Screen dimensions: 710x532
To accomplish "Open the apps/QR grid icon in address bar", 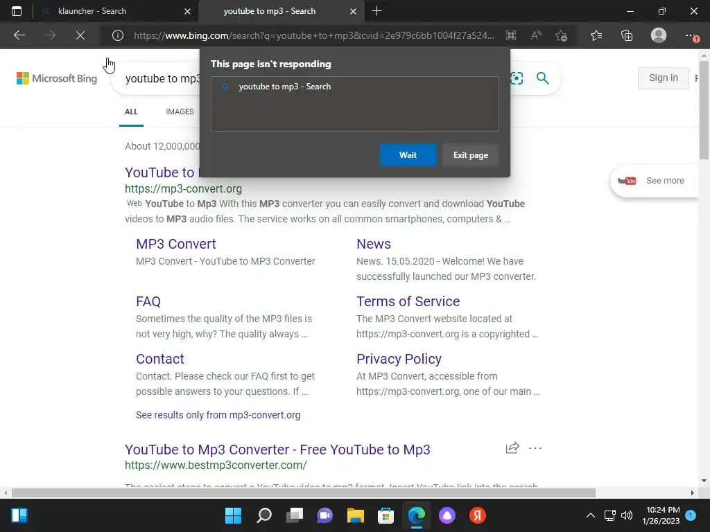I will tap(511, 35).
